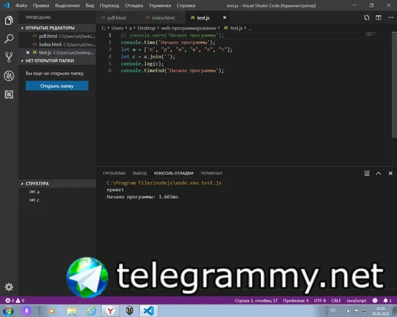Image resolution: width=397 pixels, height=317 pixels.
Task: Open the Отладка menu
Action: (133, 5)
